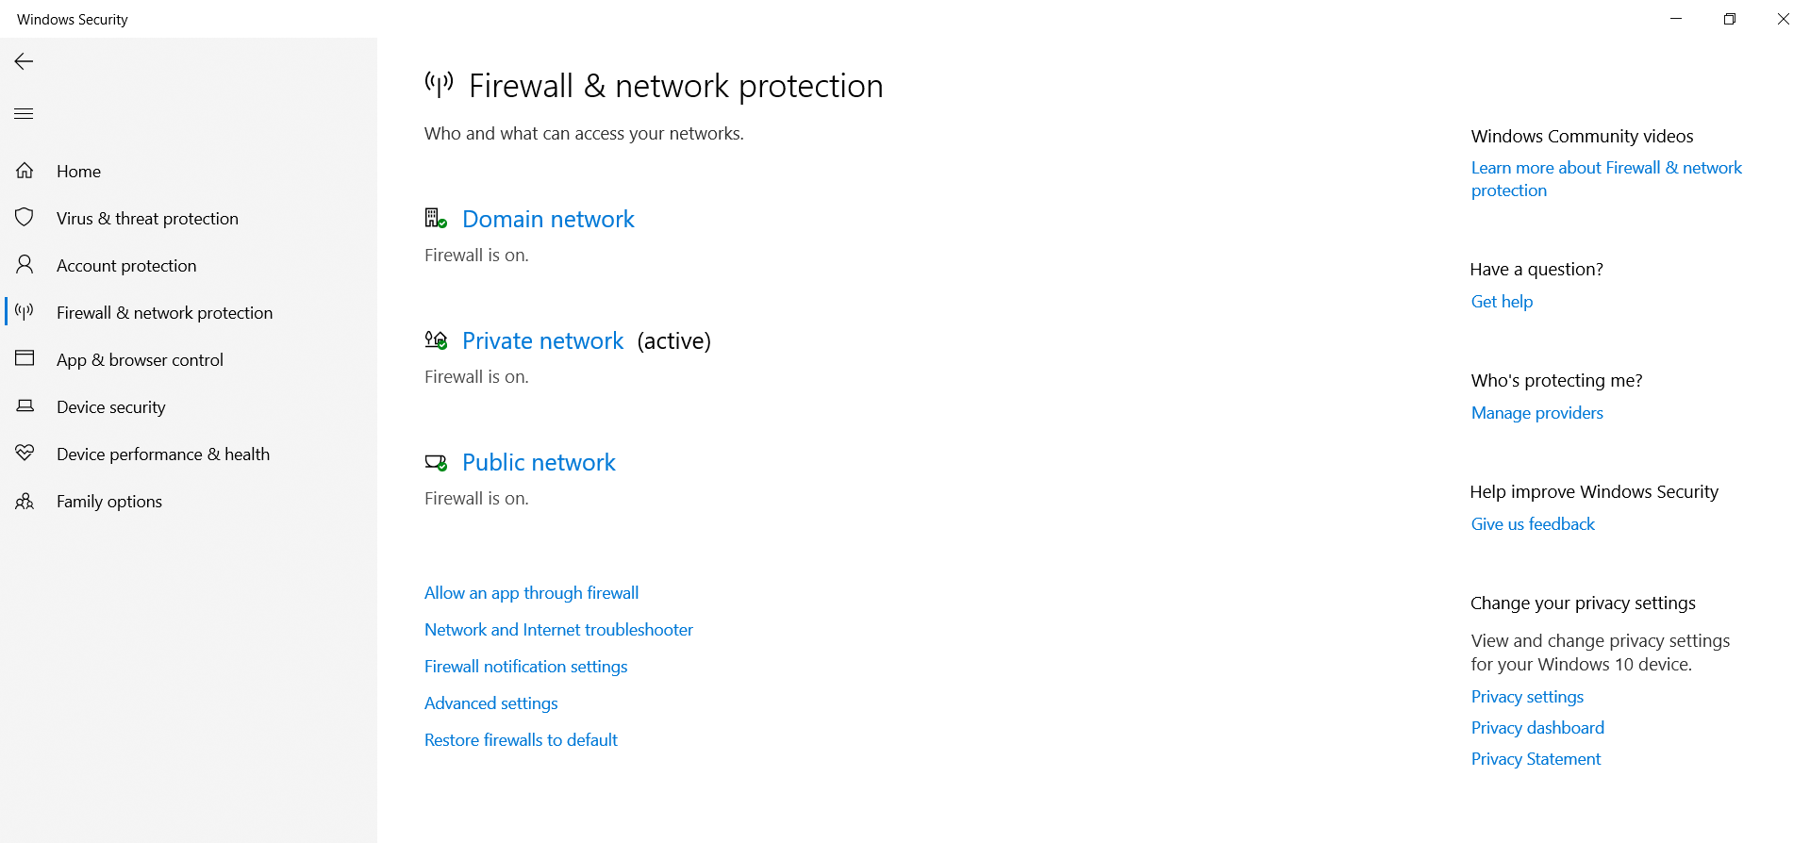
Task: Click the Domain network building icon
Action: click(x=436, y=219)
